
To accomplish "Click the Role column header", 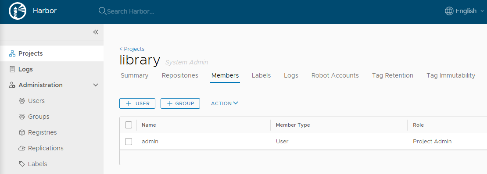I will point(418,125).
